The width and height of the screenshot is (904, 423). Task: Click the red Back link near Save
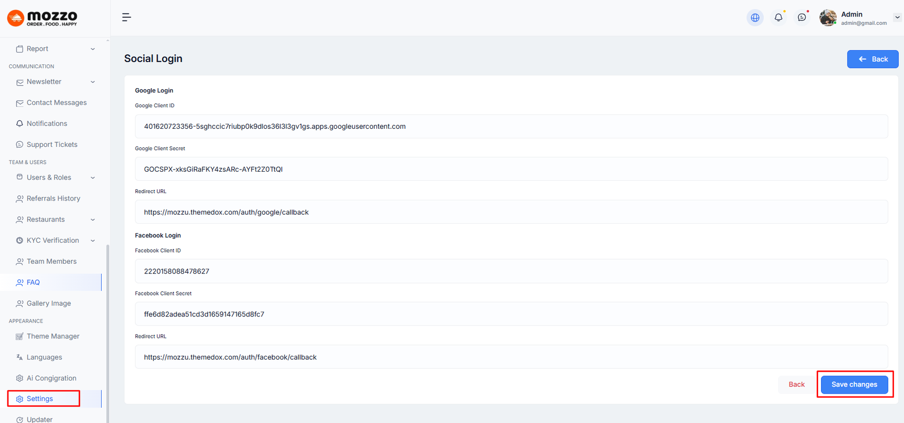(x=796, y=385)
